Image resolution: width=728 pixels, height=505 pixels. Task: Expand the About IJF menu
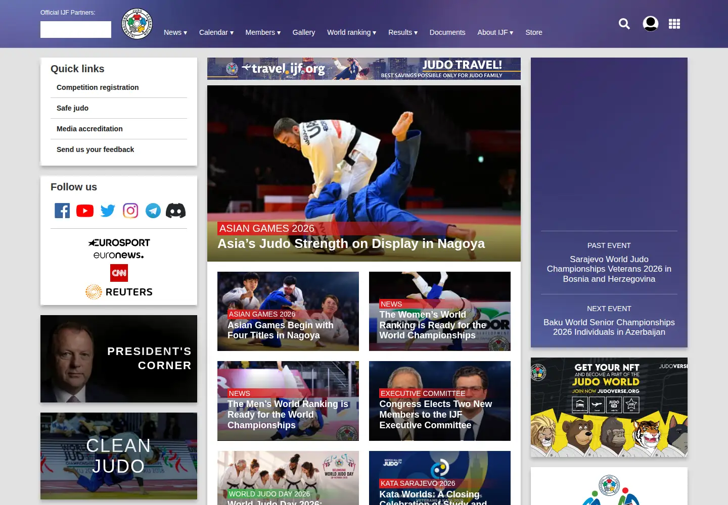[495, 32]
